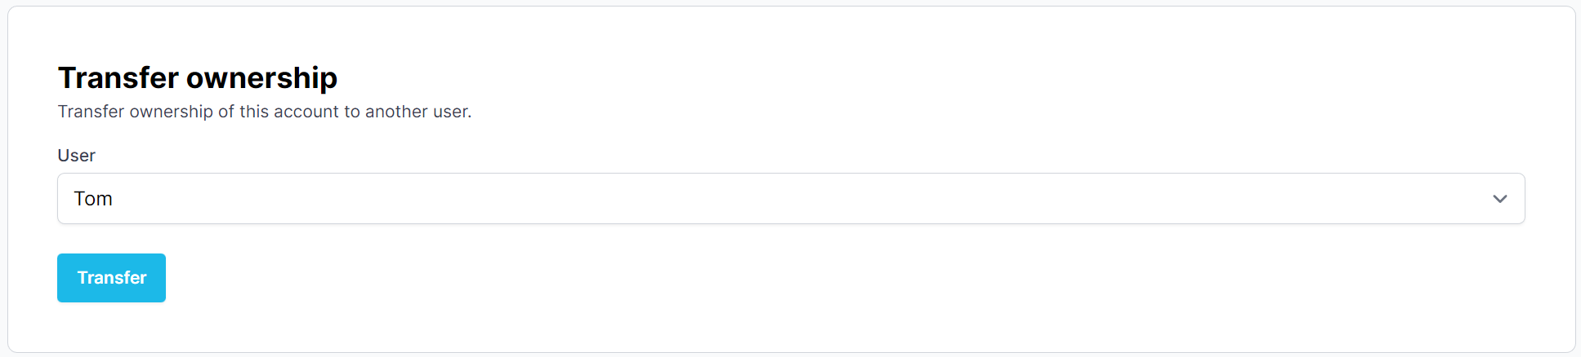Toggle the dropdown caret icon
The height and width of the screenshot is (357, 1581).
click(1499, 199)
